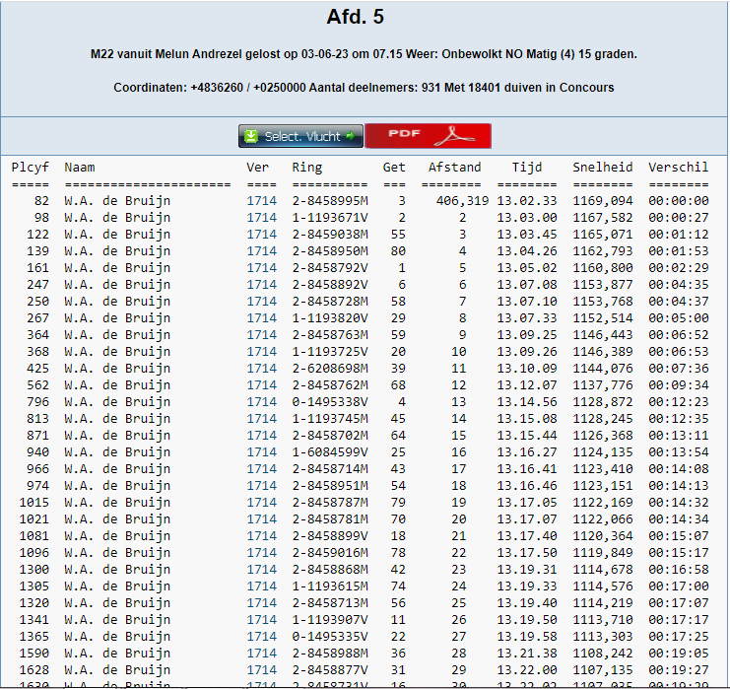The width and height of the screenshot is (730, 689).
Task: Click speed value 1169,094
Action: pyautogui.click(x=603, y=201)
